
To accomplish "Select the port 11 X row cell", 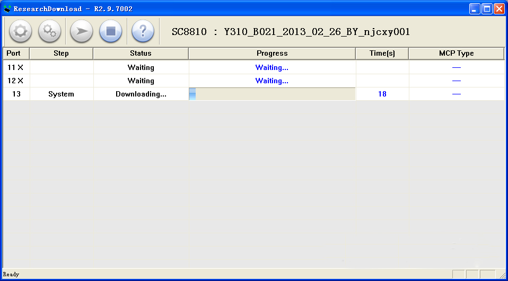I will (x=16, y=67).
